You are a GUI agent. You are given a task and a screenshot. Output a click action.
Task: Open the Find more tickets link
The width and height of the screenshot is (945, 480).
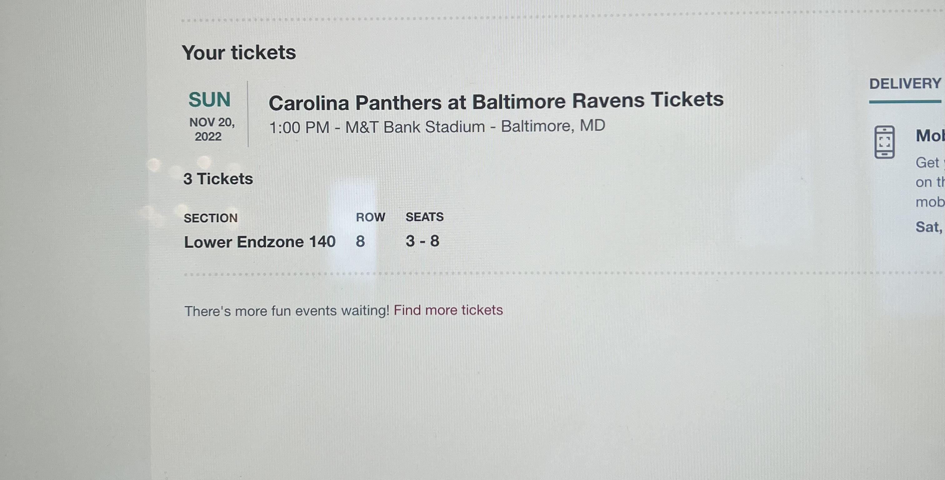448,310
